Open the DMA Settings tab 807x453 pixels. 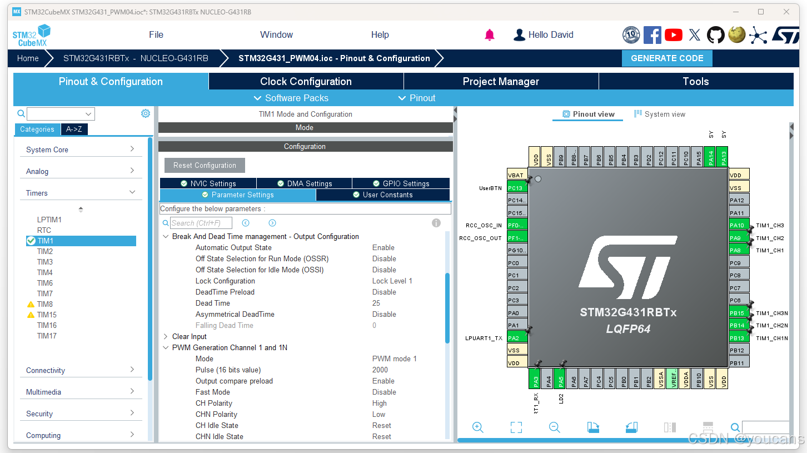[304, 183]
